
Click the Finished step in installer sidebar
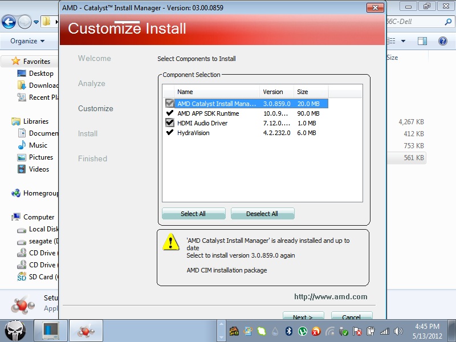(x=92, y=158)
